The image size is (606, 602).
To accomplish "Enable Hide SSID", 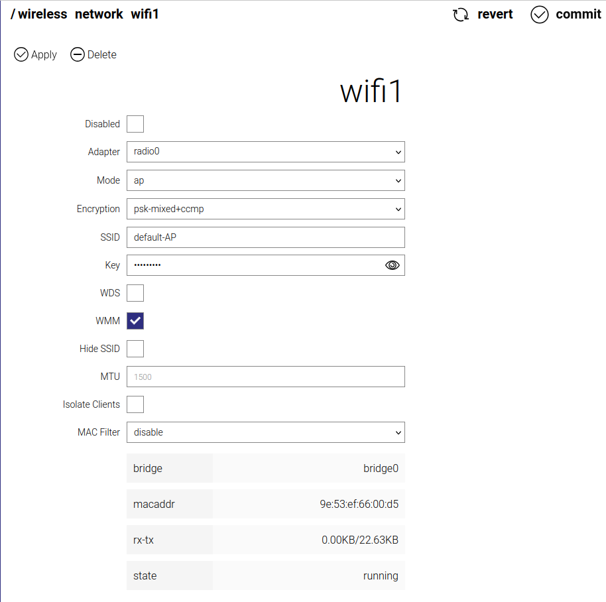I will tap(135, 348).
